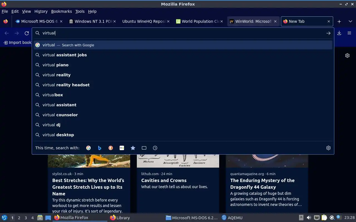
Task: Open the update notifier tray icon
Action: [332, 218]
